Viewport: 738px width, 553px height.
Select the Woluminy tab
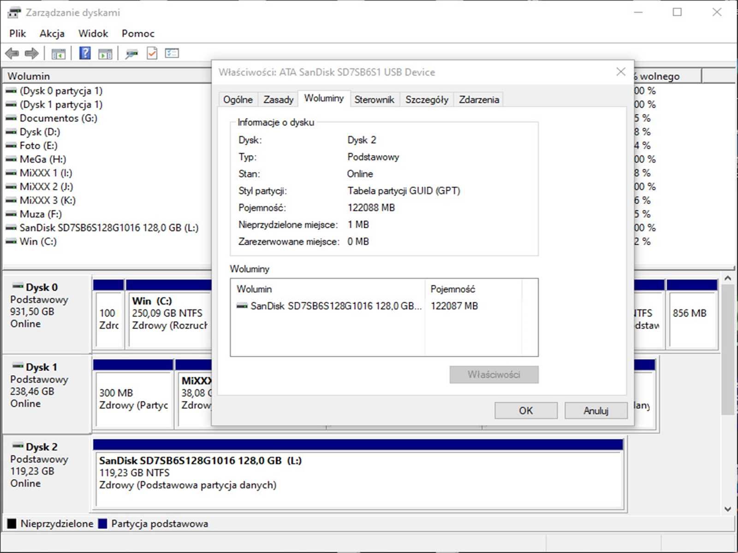point(324,98)
